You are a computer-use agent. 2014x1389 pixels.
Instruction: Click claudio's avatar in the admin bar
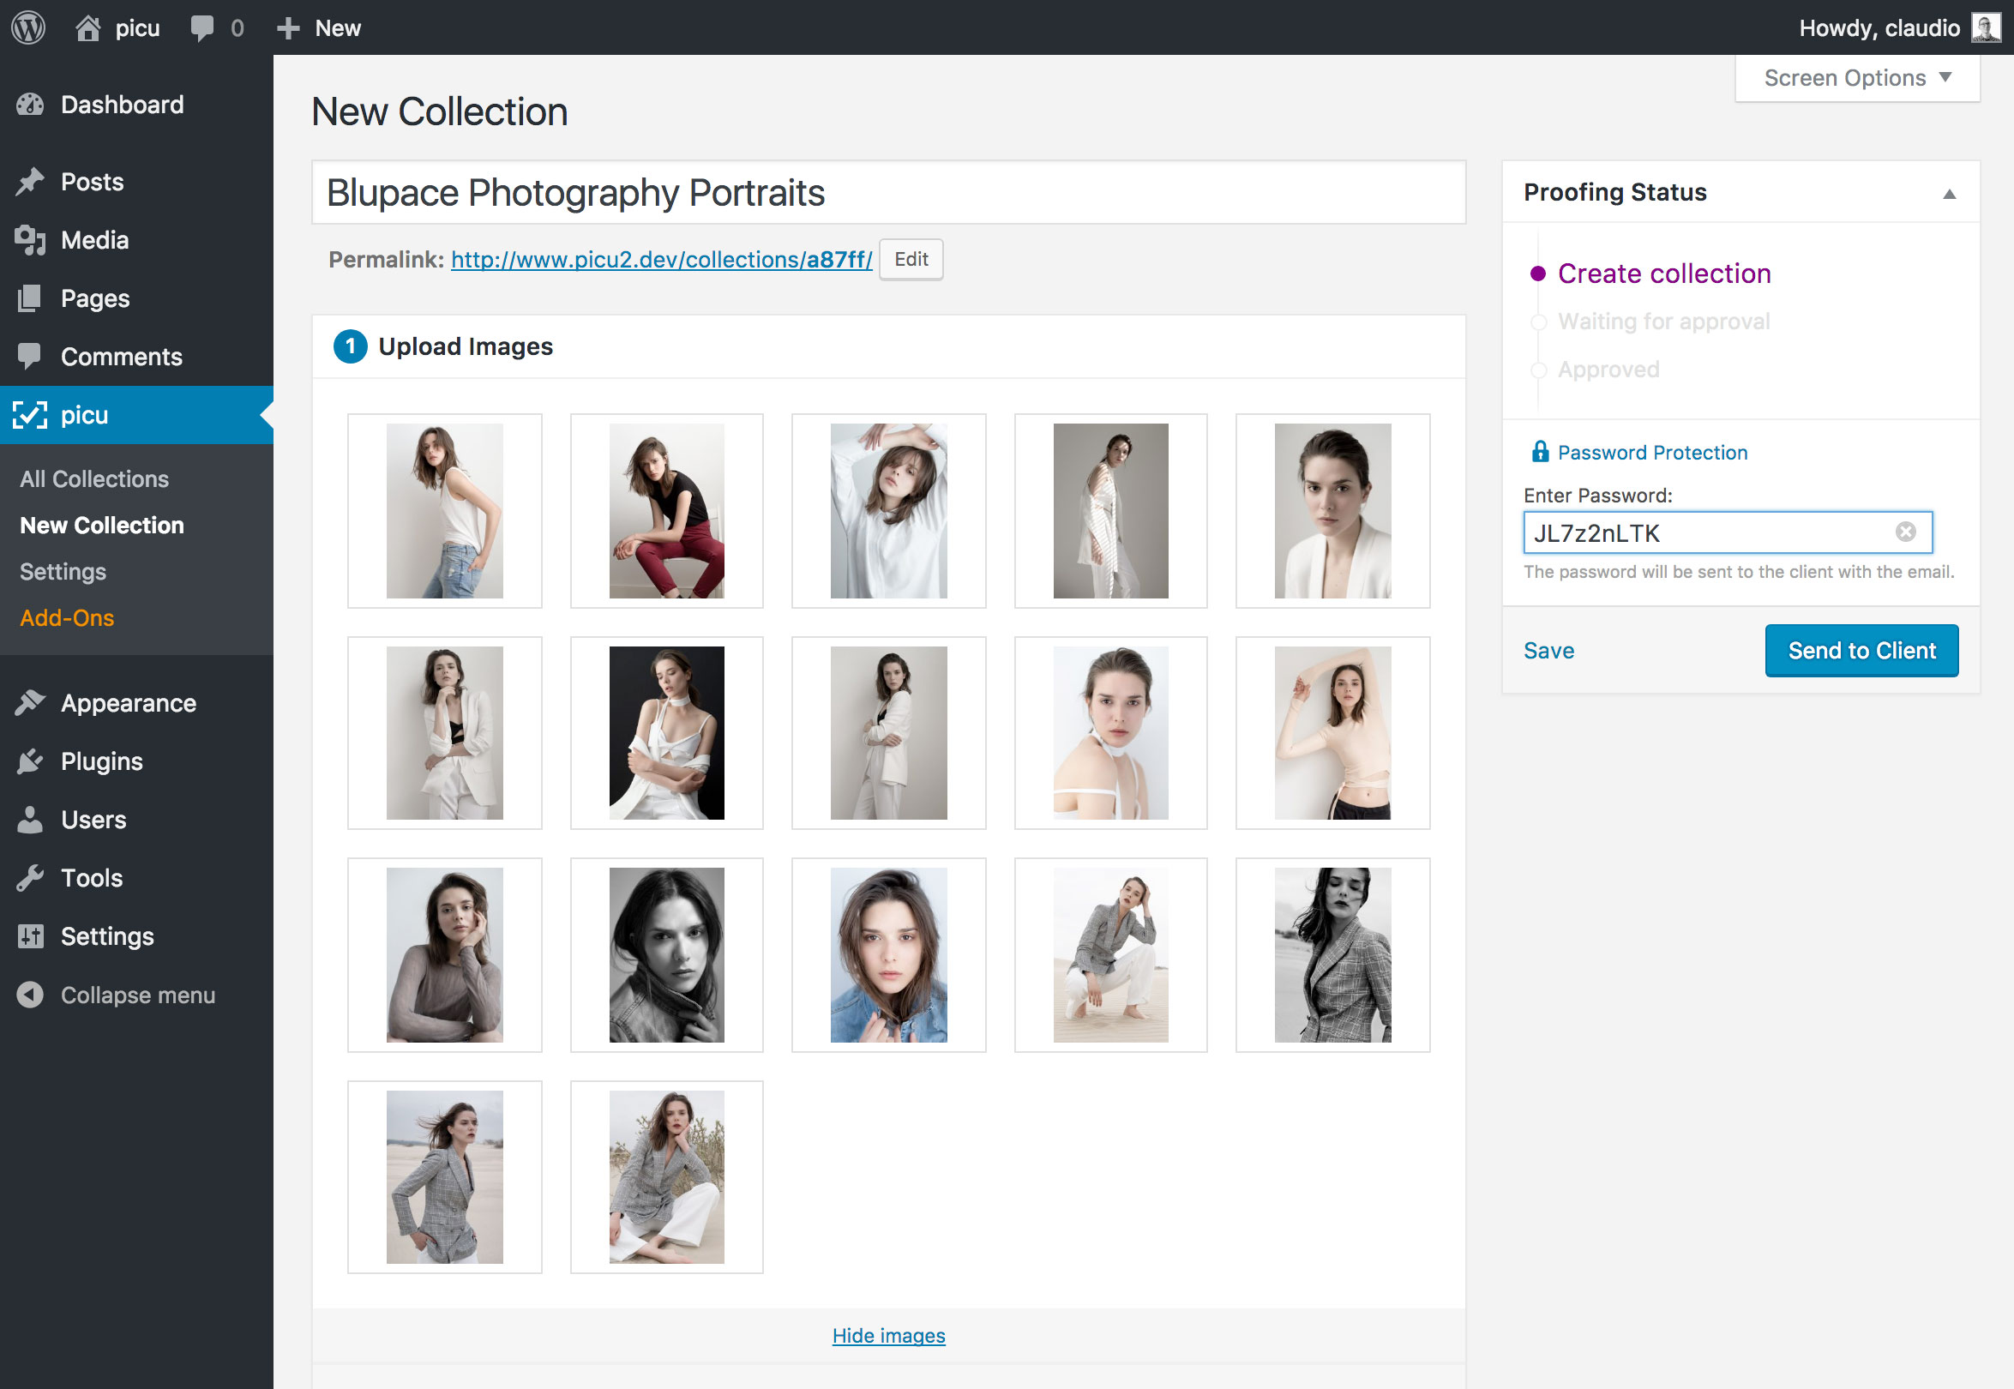pos(1987,27)
